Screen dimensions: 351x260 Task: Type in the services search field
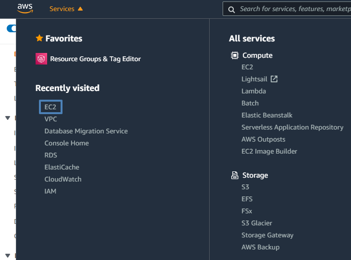coord(294,9)
